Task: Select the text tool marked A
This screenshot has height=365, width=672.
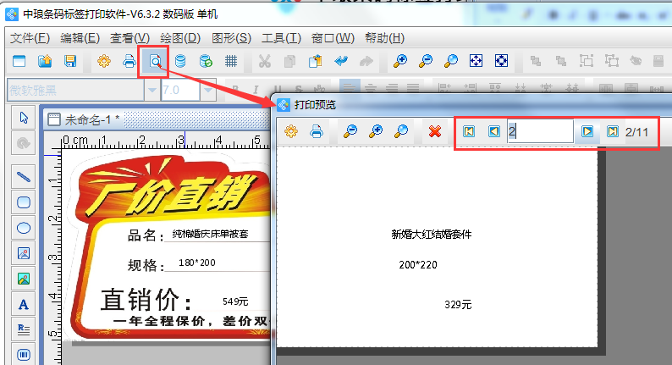Action: click(x=24, y=304)
